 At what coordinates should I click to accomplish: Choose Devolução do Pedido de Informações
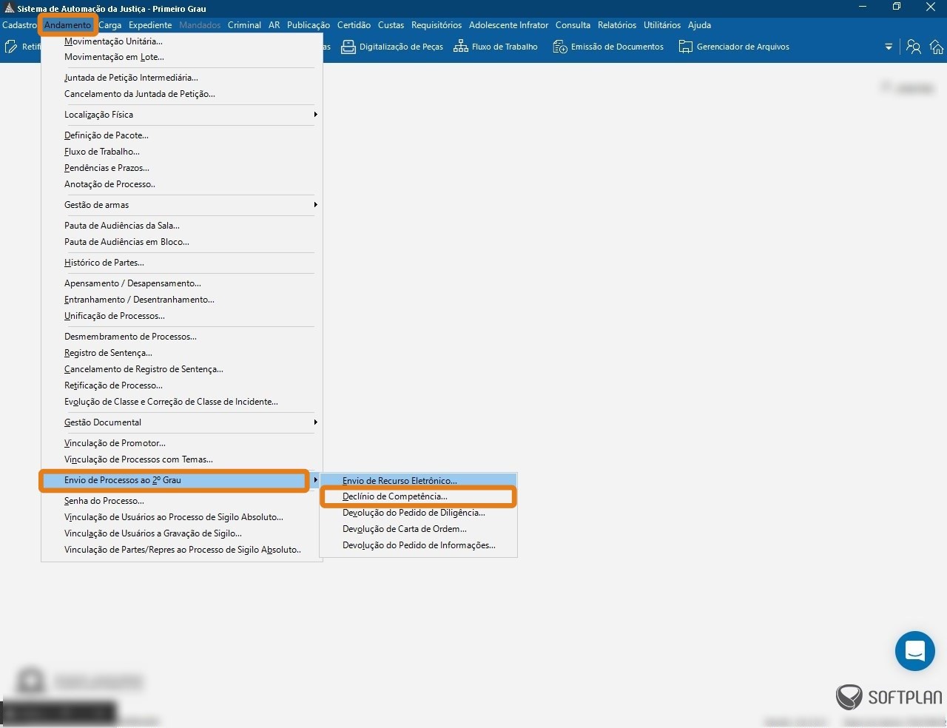tap(418, 545)
